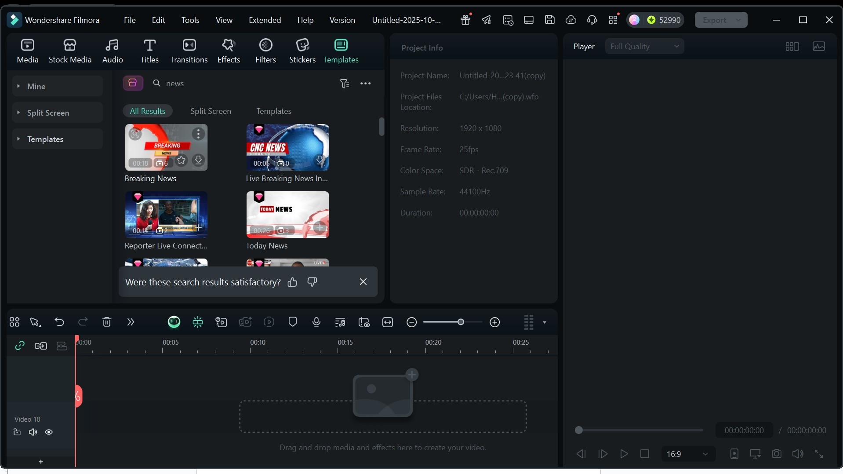Open the apps grid icon in title bar
This screenshot has width=843, height=474.
pos(613,20)
